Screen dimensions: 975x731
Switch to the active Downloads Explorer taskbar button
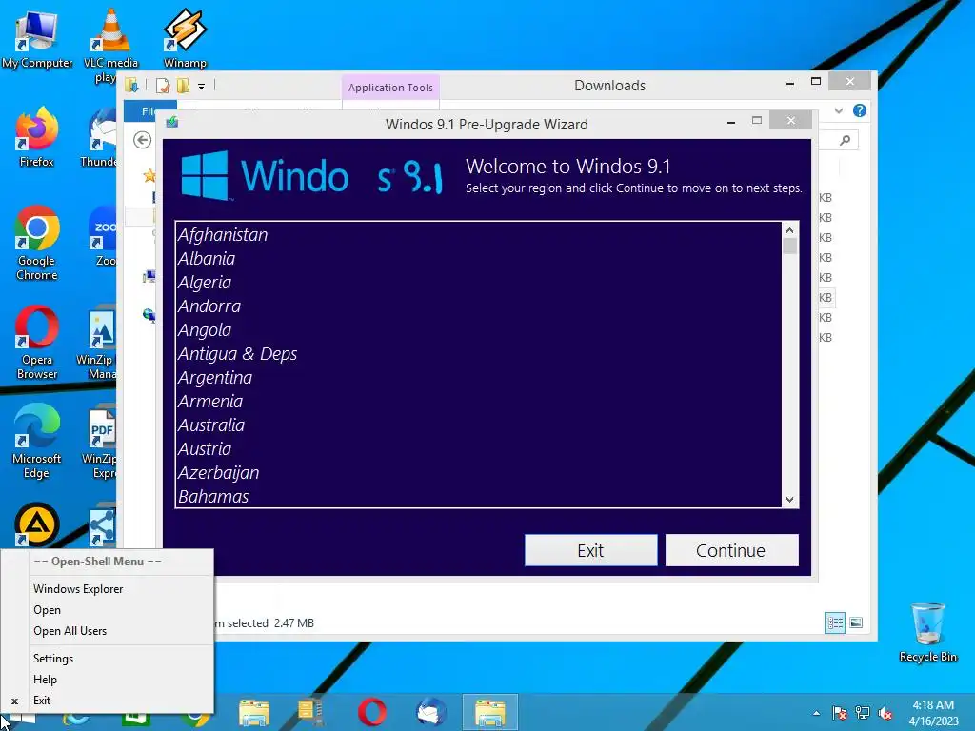[490, 712]
